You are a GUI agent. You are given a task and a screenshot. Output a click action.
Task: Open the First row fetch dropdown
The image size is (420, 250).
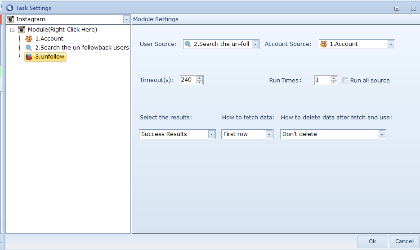click(x=269, y=134)
